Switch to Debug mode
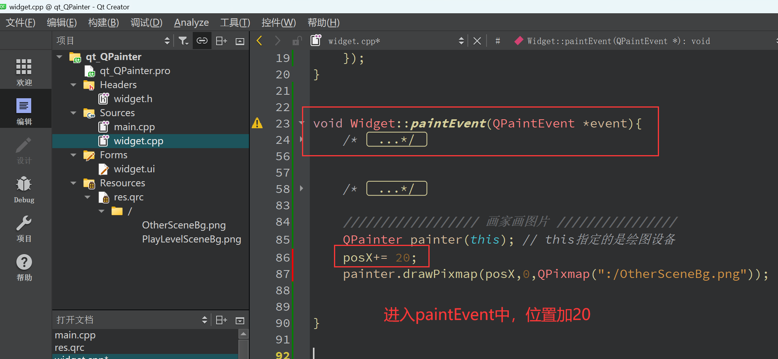Screen dimensions: 778x359 coord(24,189)
